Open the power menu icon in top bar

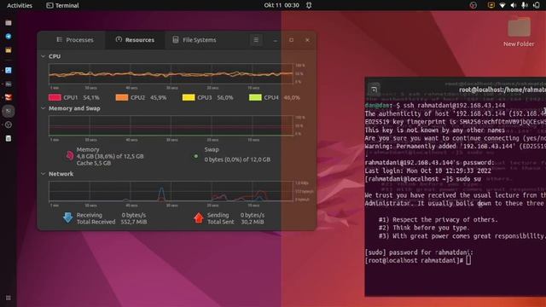(537, 5)
